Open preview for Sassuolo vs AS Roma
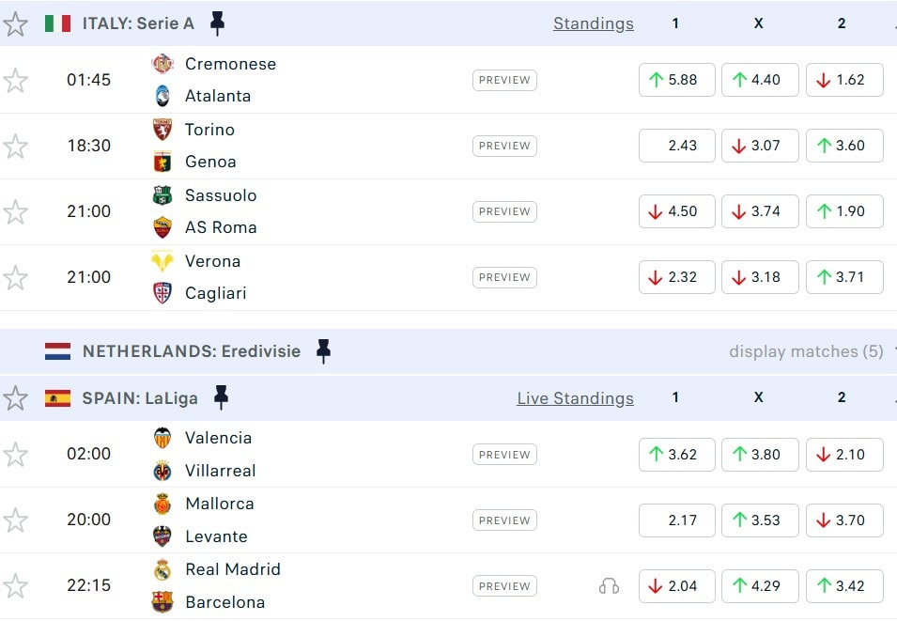 coord(504,211)
